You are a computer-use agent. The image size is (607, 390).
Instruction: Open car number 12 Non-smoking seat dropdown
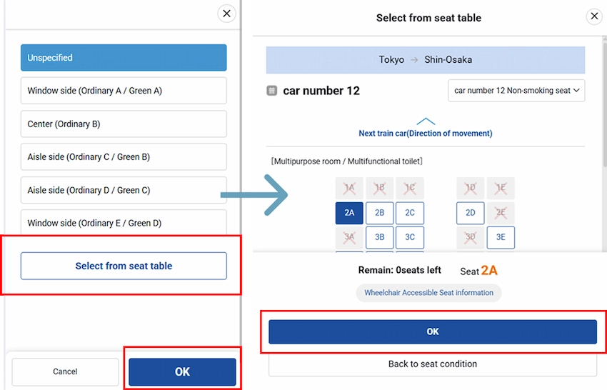516,91
